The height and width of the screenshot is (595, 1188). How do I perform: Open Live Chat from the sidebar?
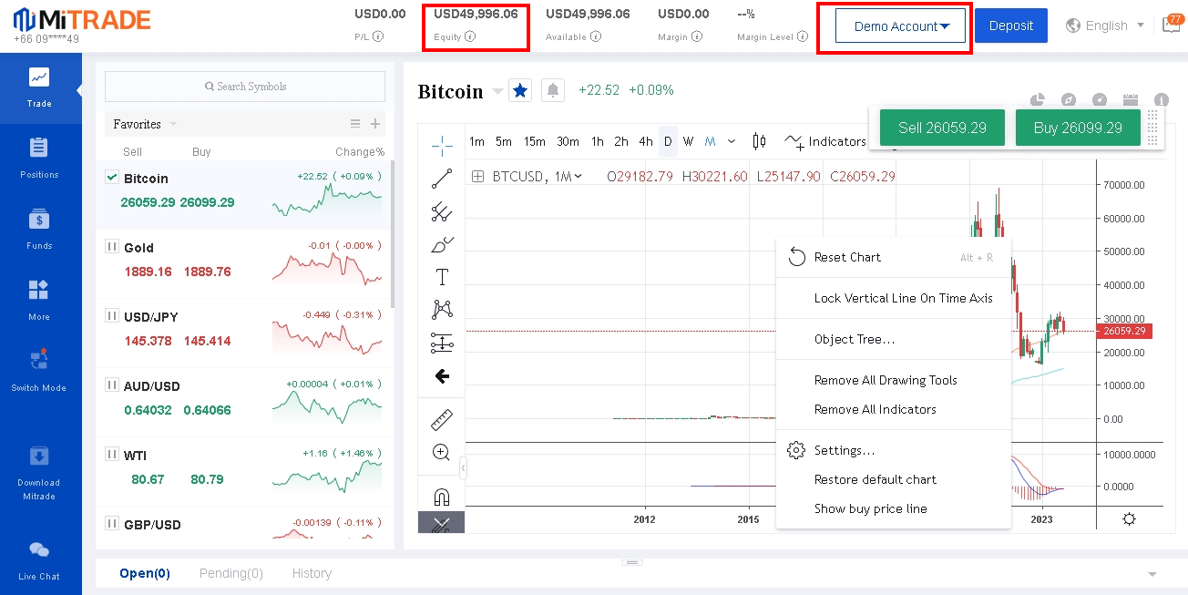39,560
